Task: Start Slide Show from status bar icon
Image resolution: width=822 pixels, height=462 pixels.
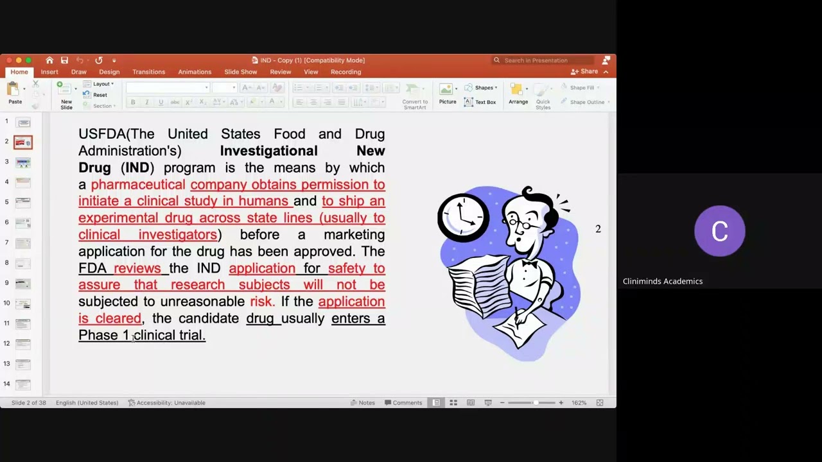Action: pos(488,403)
